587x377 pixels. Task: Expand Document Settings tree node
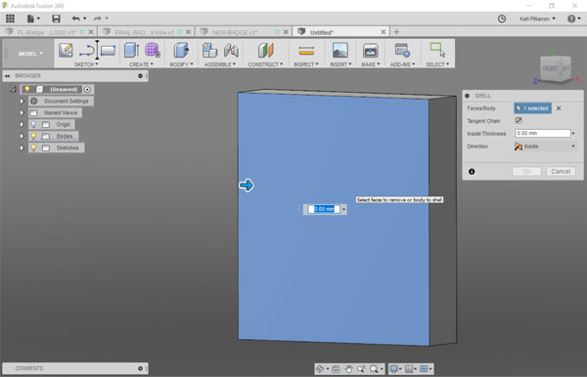(x=22, y=101)
